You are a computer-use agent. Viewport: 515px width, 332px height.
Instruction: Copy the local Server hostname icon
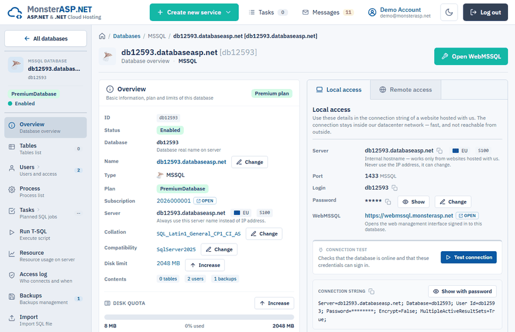click(x=440, y=151)
